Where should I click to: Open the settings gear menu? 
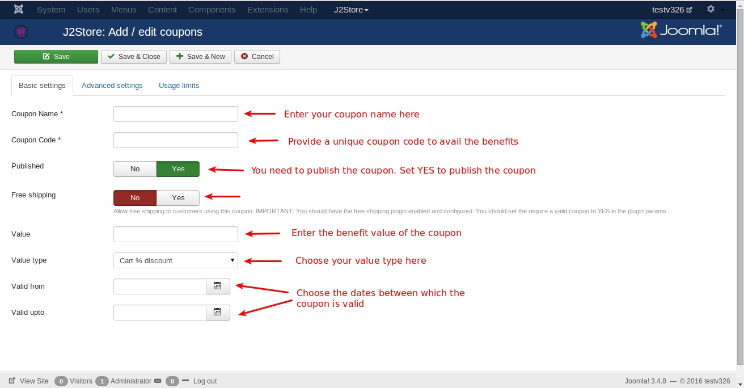pyautogui.click(x=711, y=10)
